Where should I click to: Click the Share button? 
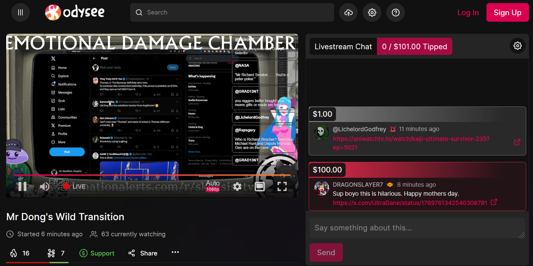143,253
